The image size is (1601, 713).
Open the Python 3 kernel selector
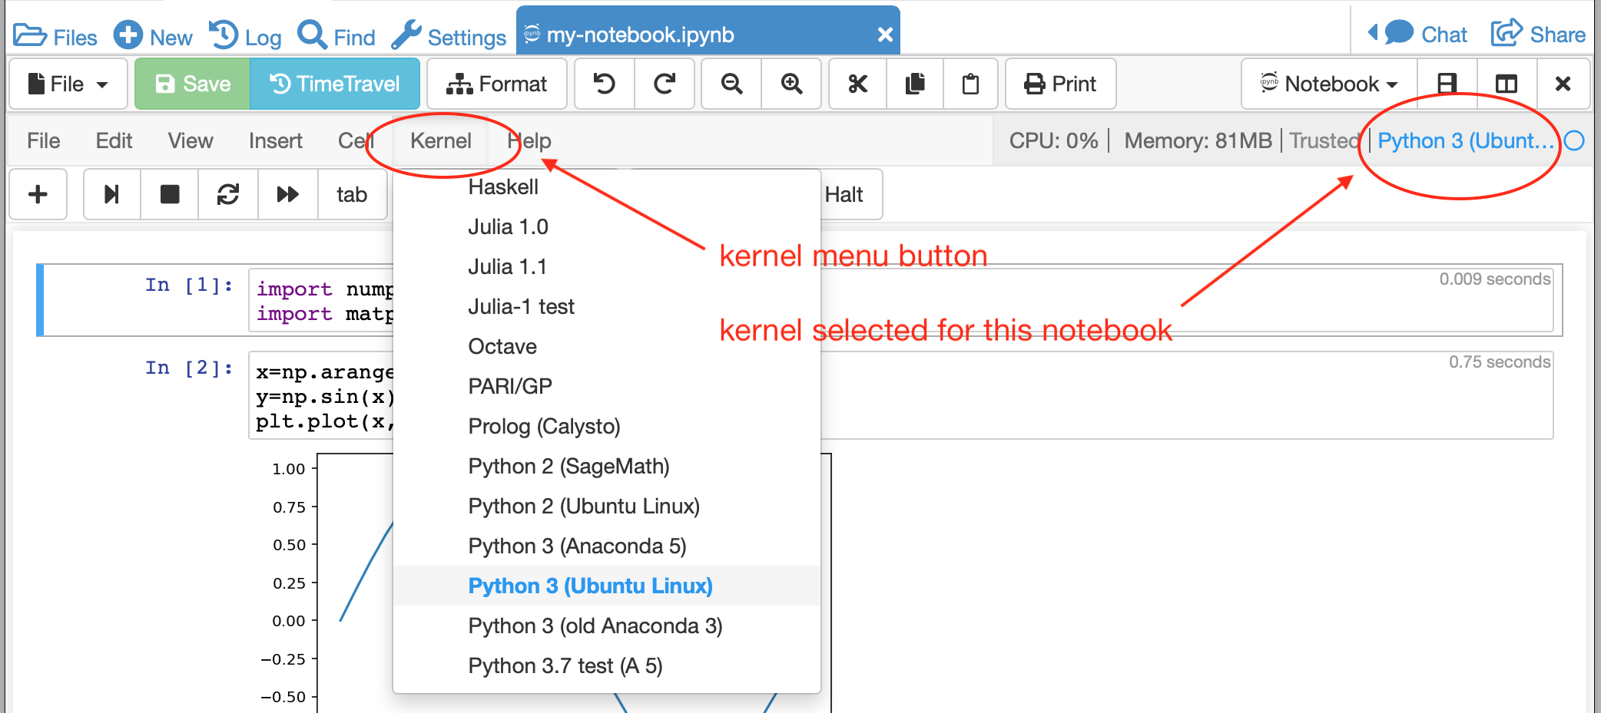point(1464,140)
